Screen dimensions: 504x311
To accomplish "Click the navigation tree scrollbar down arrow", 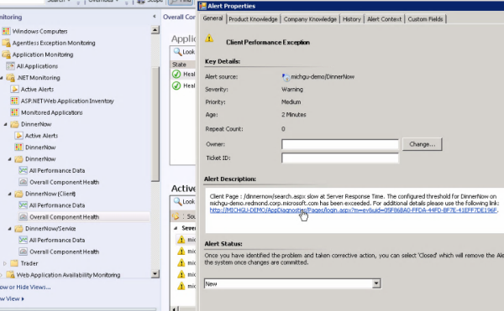I will (155, 274).
